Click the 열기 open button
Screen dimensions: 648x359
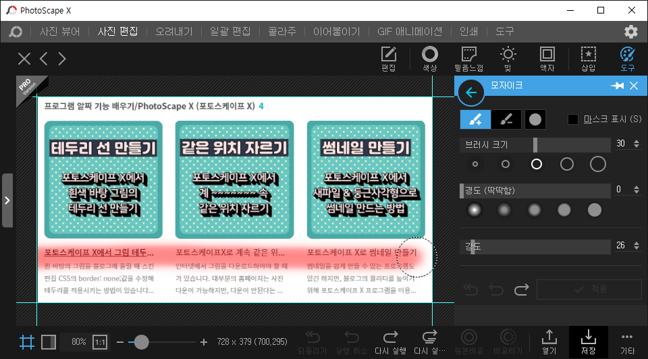click(x=549, y=343)
